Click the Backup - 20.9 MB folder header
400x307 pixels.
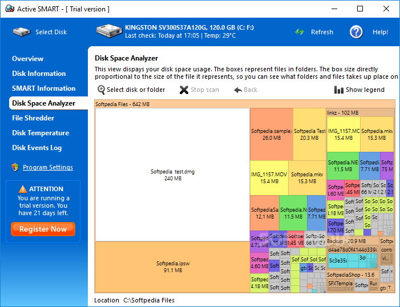[x=352, y=241]
